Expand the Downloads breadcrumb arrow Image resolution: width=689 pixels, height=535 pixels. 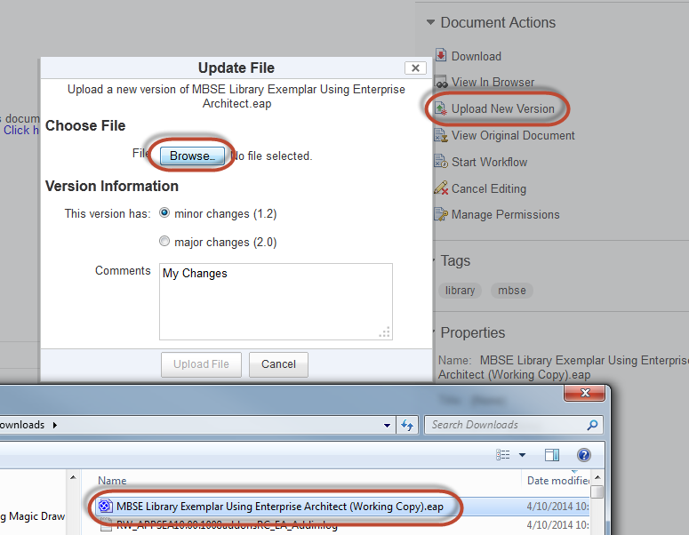pyautogui.click(x=55, y=425)
